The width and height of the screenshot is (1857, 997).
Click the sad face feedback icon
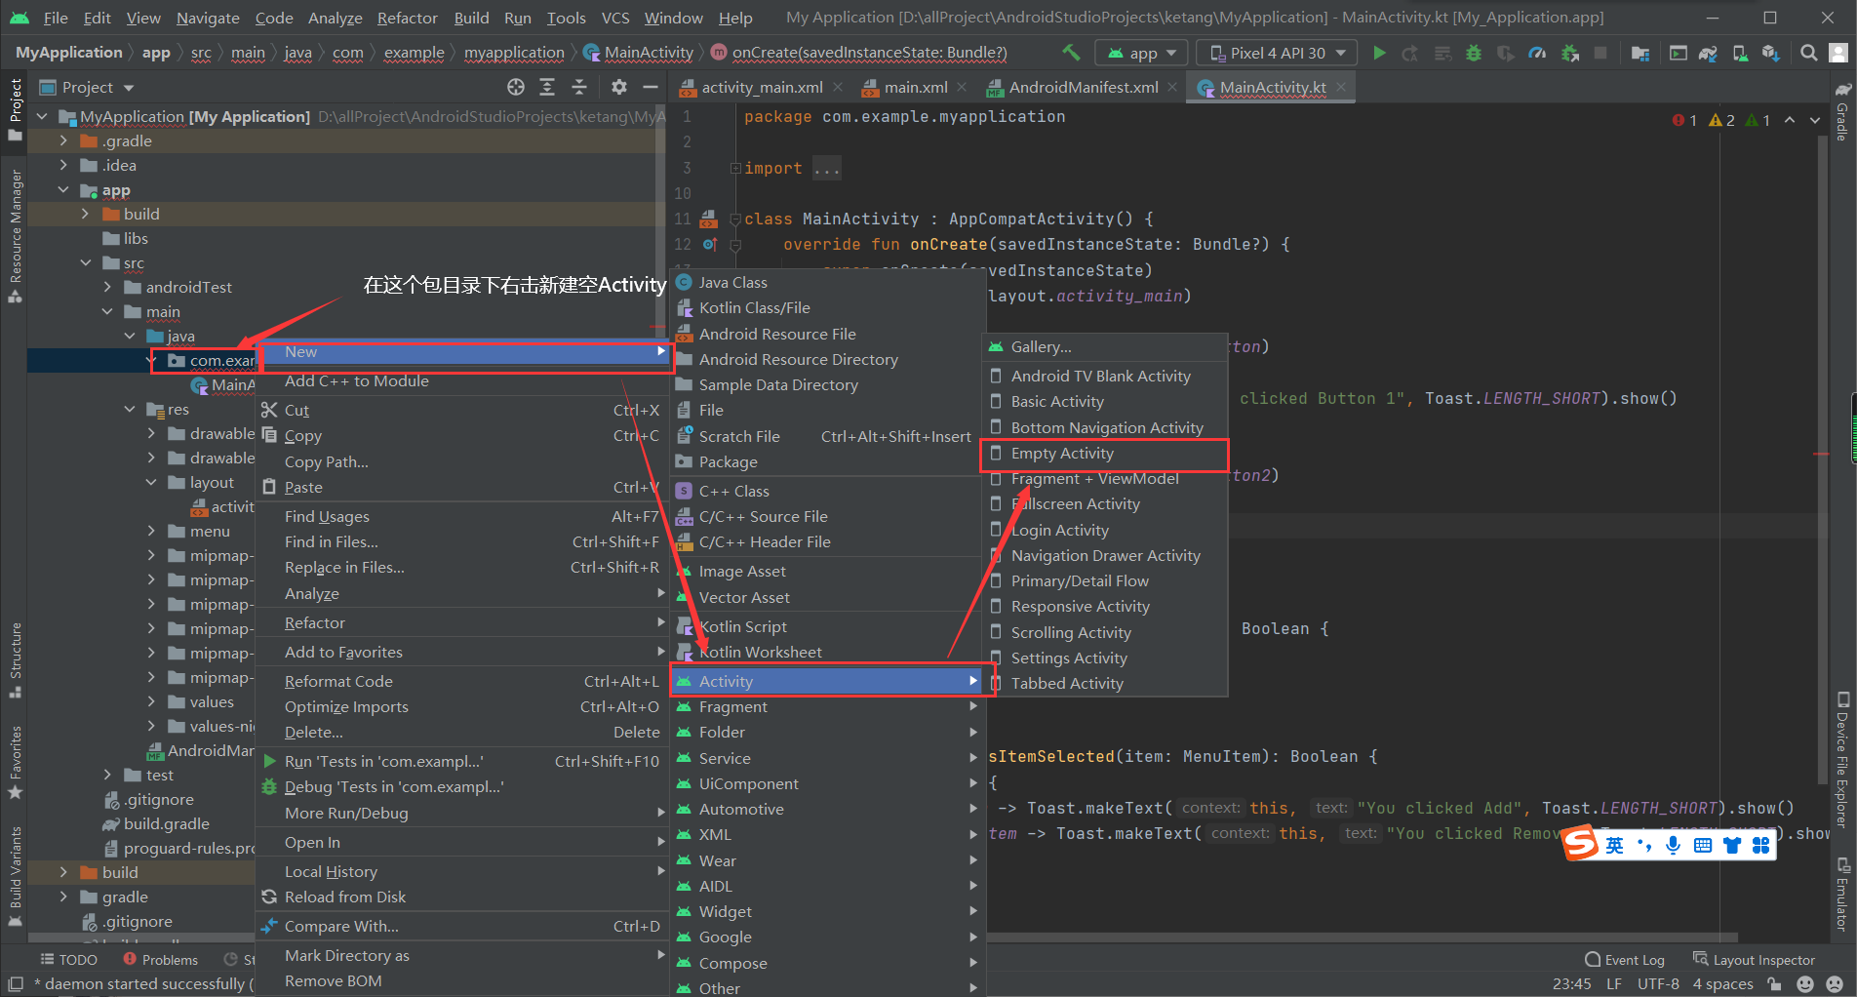tap(1835, 984)
